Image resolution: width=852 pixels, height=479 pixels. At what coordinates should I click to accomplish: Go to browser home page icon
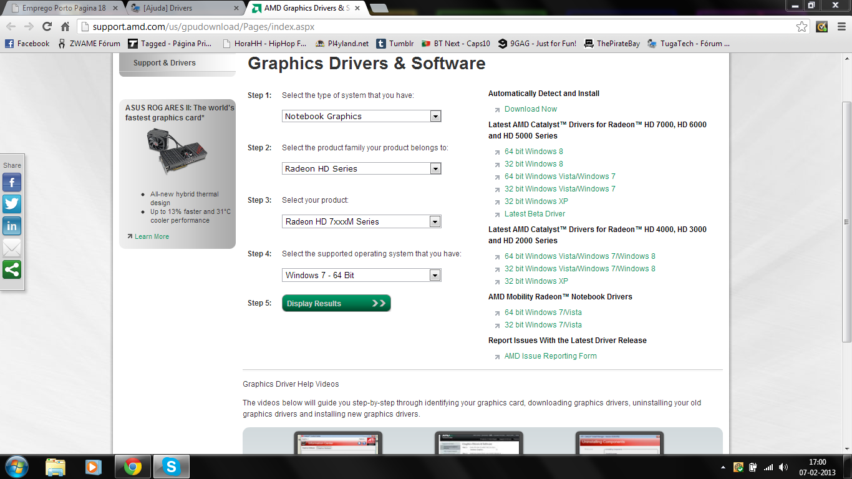point(65,27)
